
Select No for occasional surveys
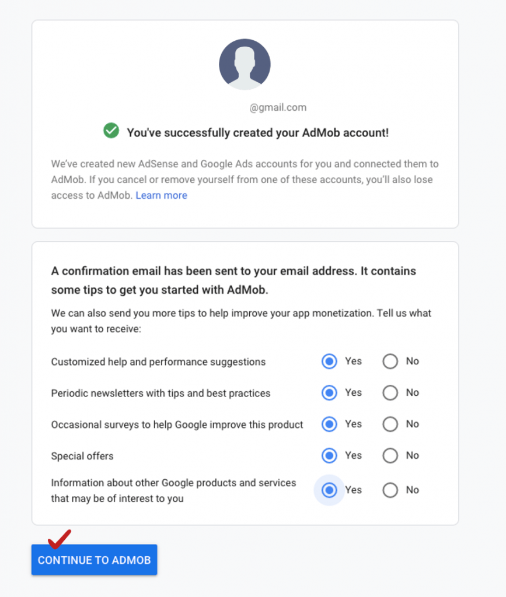389,424
